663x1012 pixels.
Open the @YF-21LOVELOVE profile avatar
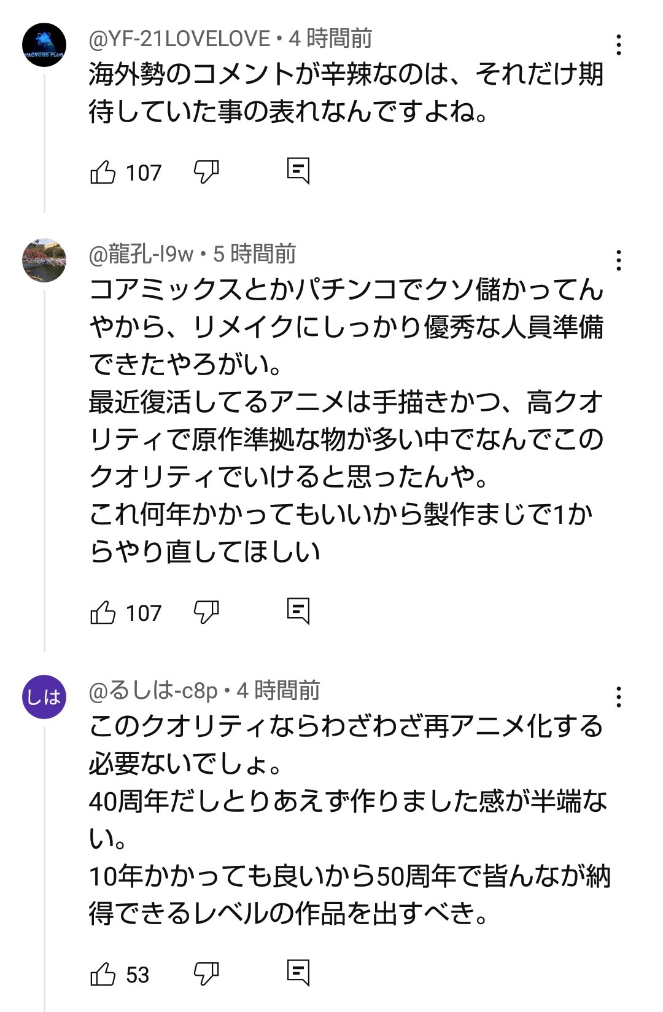(x=44, y=45)
